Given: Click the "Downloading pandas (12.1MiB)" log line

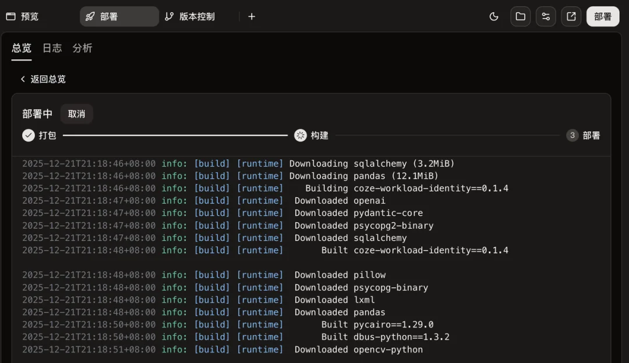Looking at the screenshot, I should (x=363, y=176).
